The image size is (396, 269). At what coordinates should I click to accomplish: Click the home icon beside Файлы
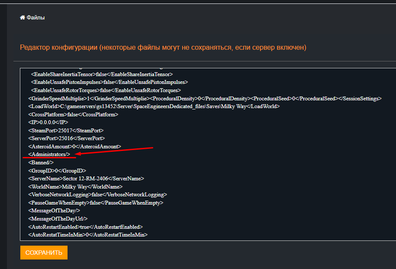pos(22,18)
